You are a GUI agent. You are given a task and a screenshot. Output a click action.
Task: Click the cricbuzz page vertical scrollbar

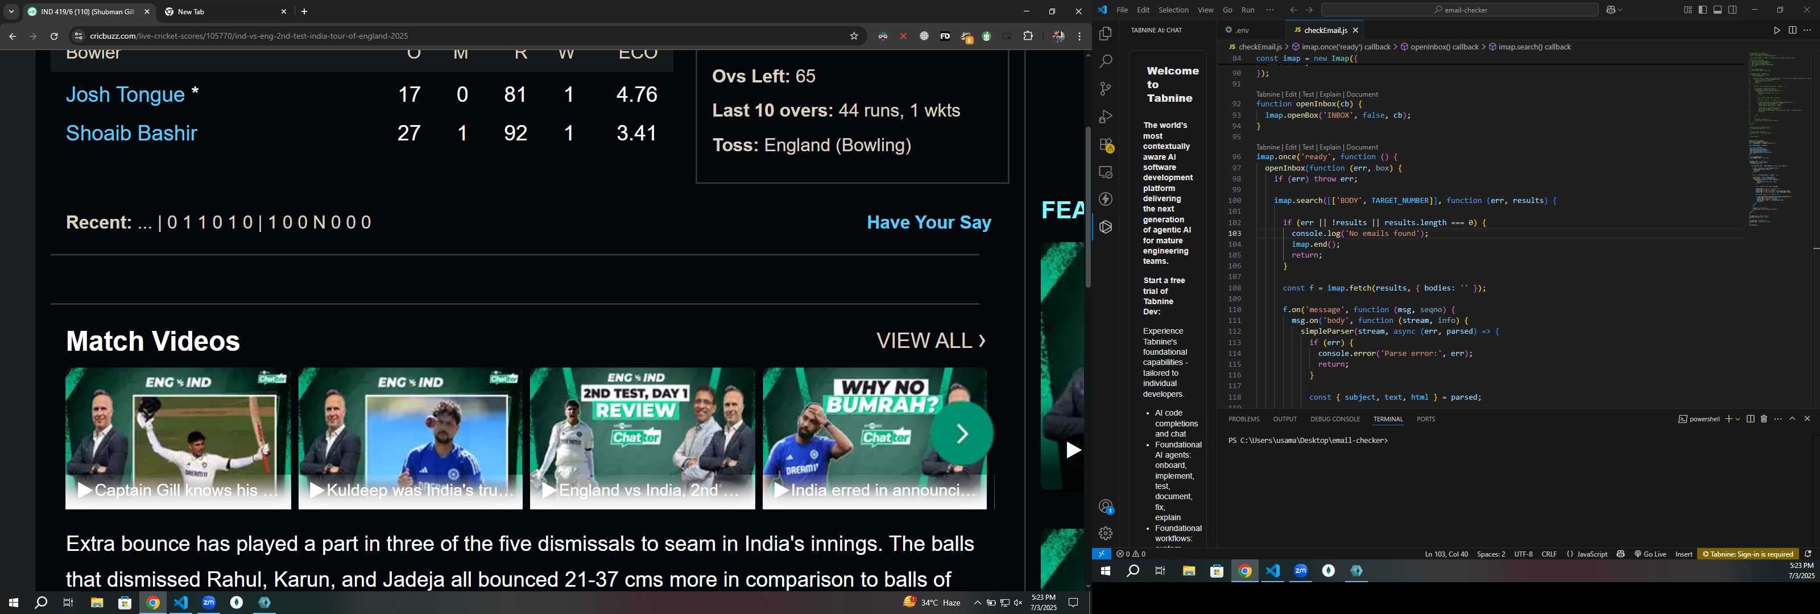click(x=1088, y=207)
